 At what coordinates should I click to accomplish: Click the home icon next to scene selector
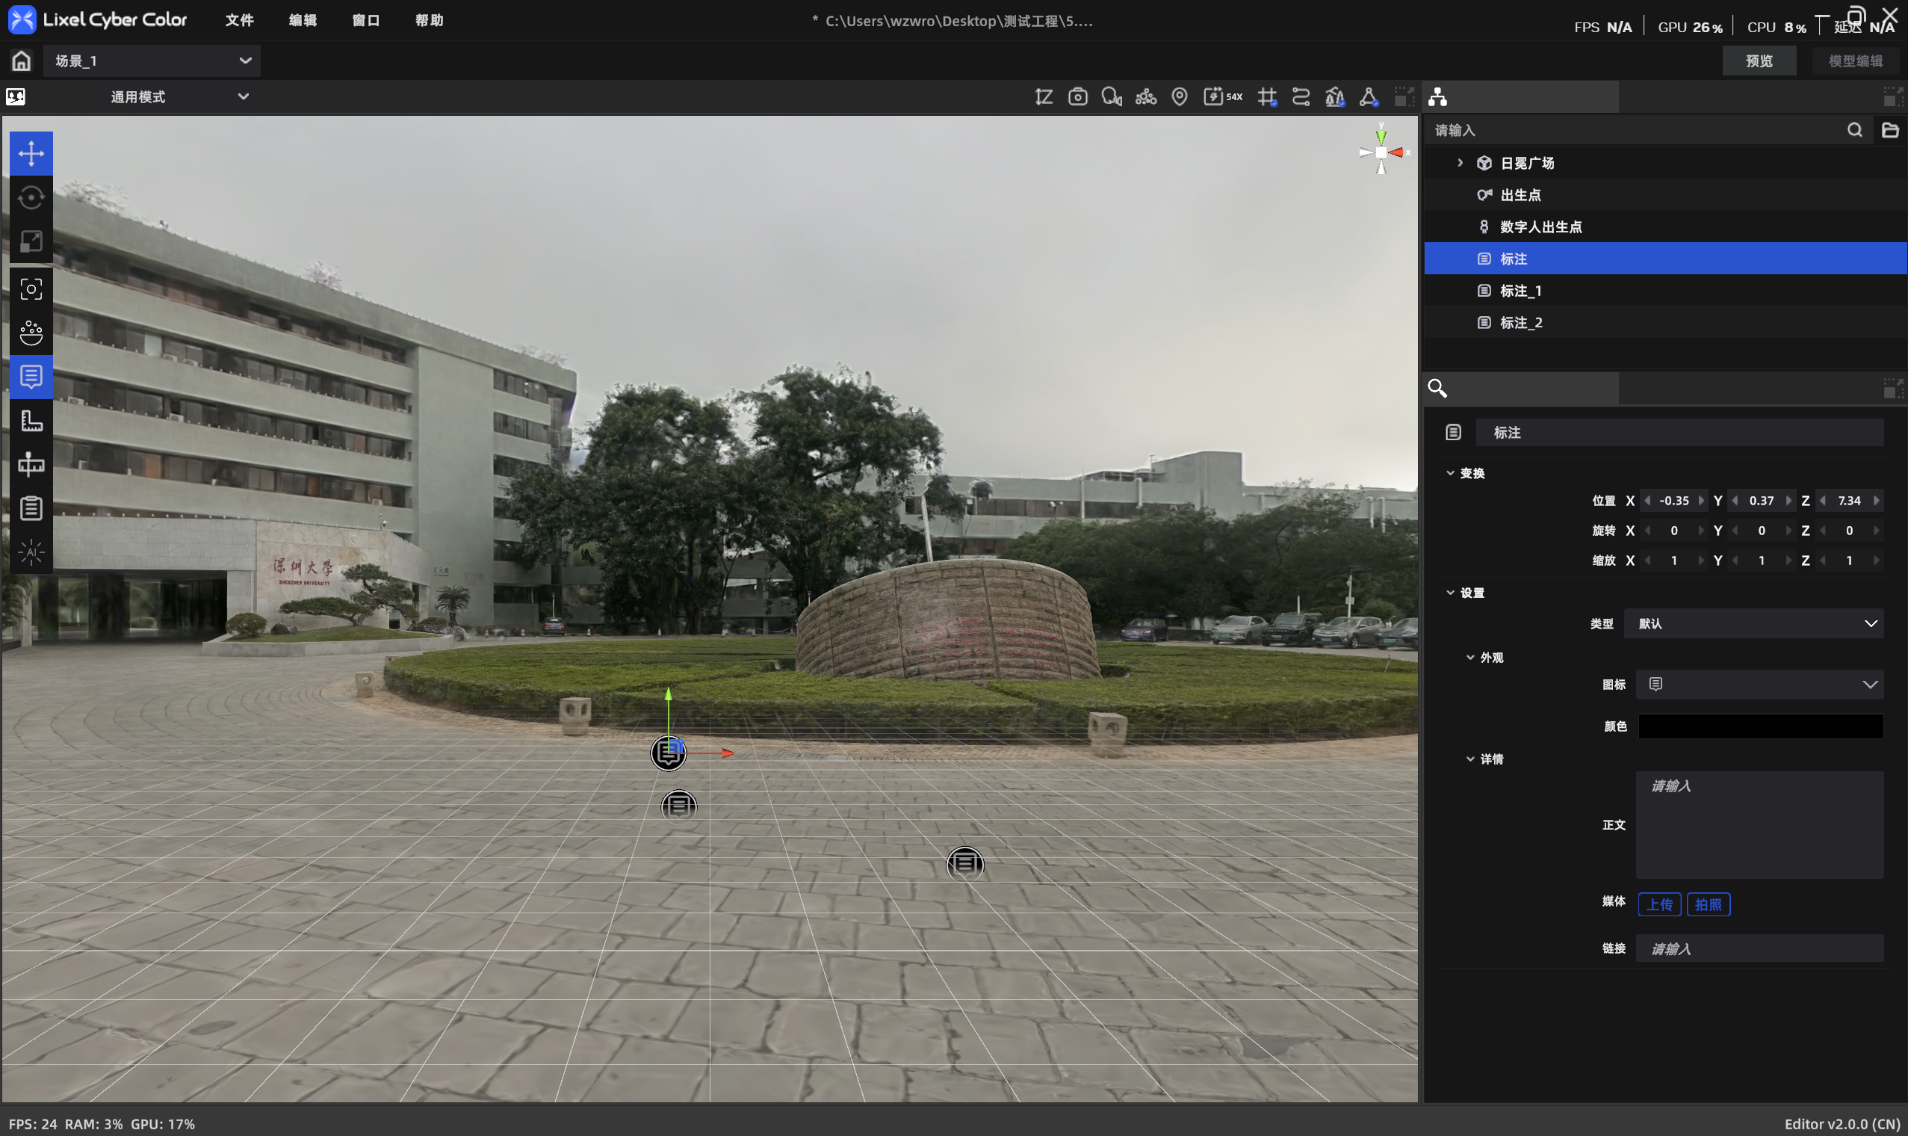(22, 61)
